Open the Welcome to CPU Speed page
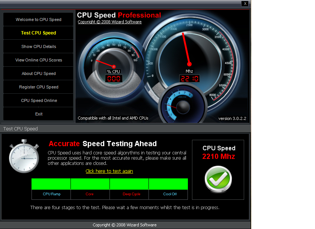Screen dimensions: 315x229 coord(38,19)
